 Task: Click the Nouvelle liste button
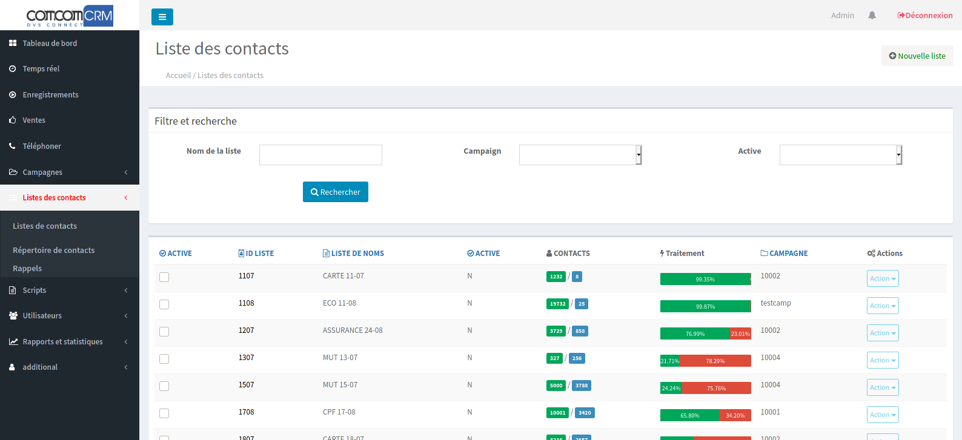917,56
